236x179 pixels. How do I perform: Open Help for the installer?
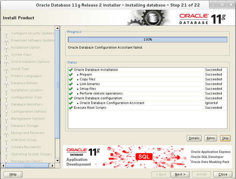(x=13, y=174)
